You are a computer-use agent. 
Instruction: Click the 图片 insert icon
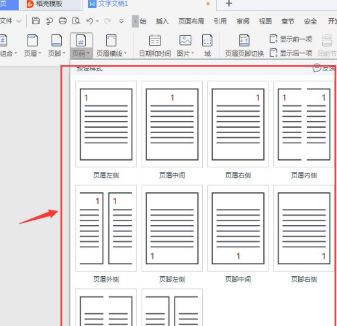point(185,40)
